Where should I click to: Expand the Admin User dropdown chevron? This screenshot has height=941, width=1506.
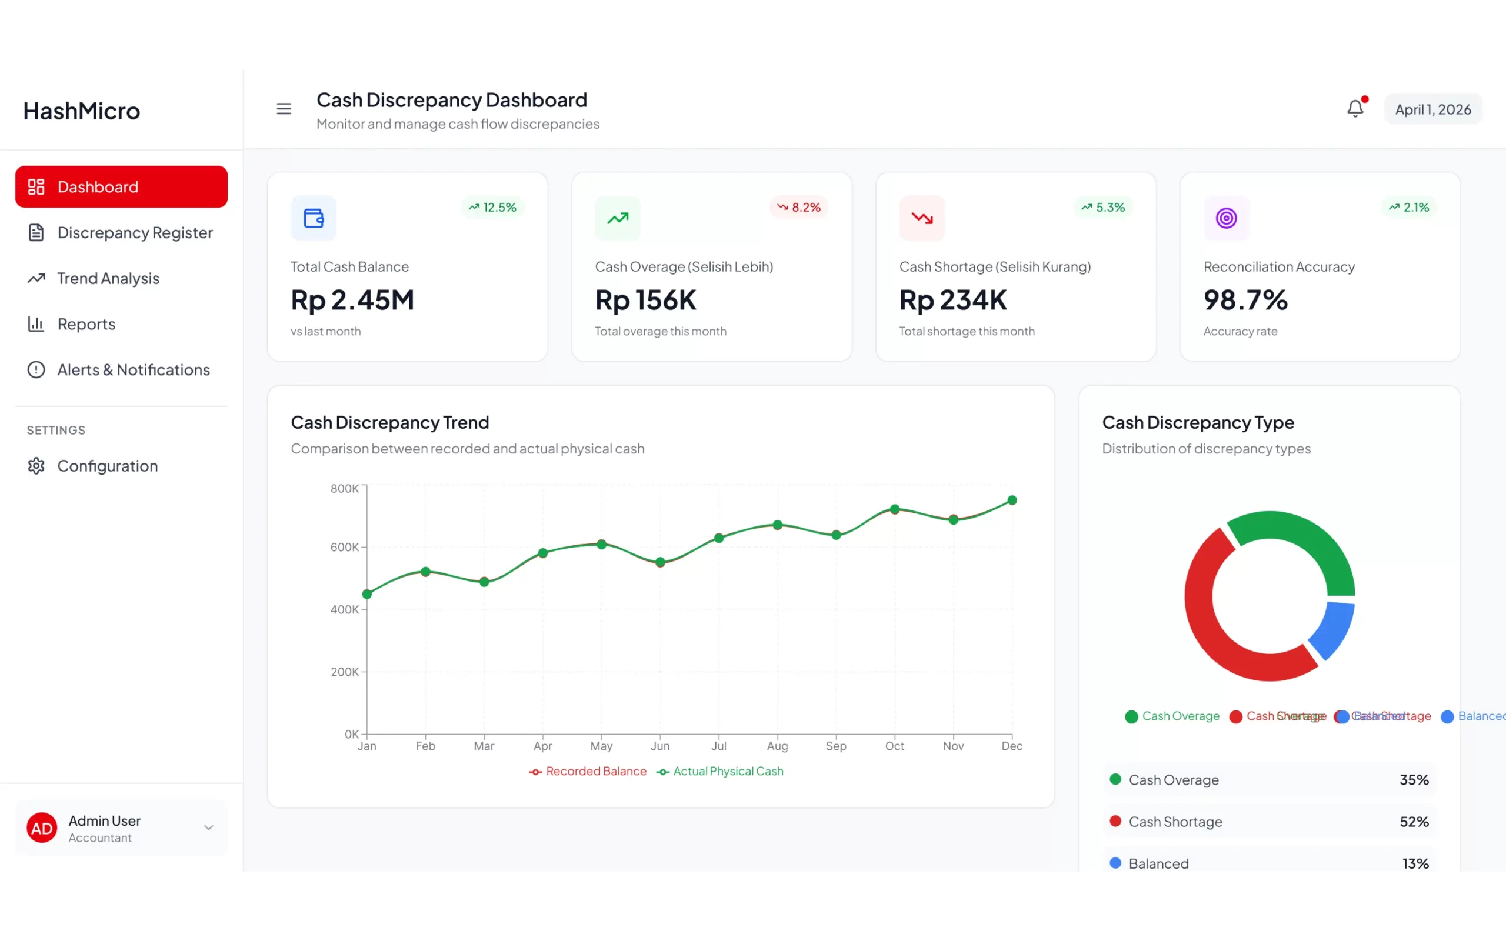(208, 827)
